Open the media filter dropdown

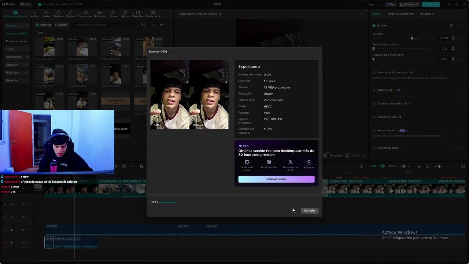tap(163, 25)
